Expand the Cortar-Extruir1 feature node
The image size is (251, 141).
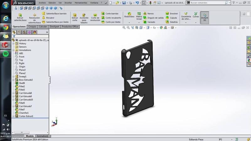point(13,116)
